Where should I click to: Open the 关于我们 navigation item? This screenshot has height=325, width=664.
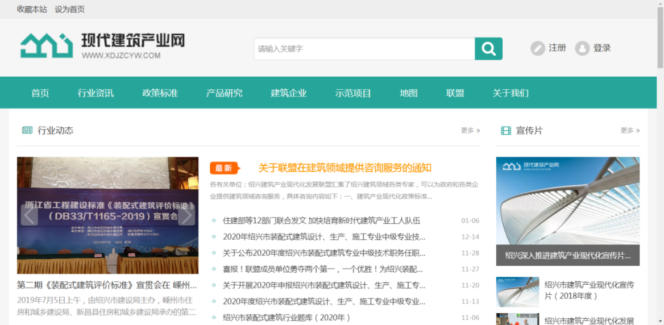coord(511,93)
